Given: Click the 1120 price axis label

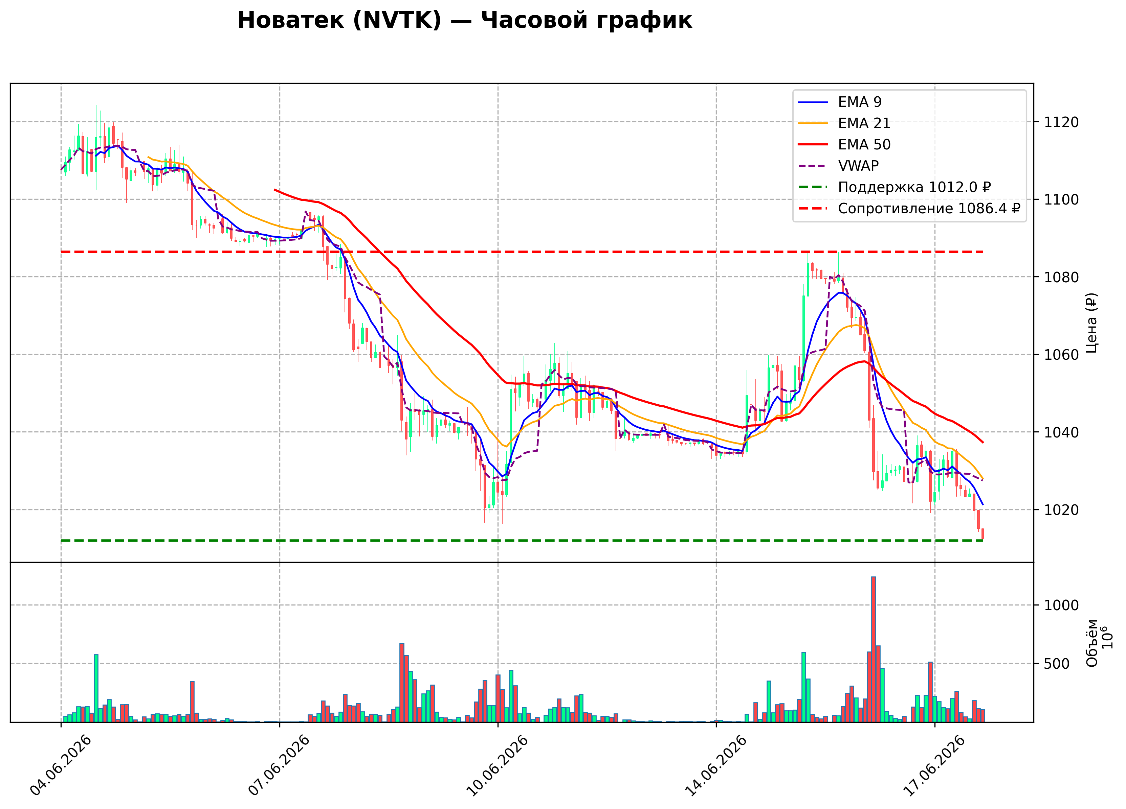Looking at the screenshot, I should click(1061, 122).
